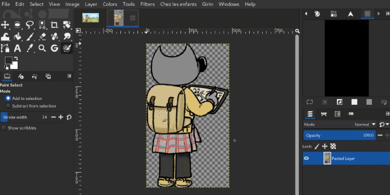The image size is (390, 195).
Task: Close the current character image tab
Action: pyautogui.click(x=133, y=18)
